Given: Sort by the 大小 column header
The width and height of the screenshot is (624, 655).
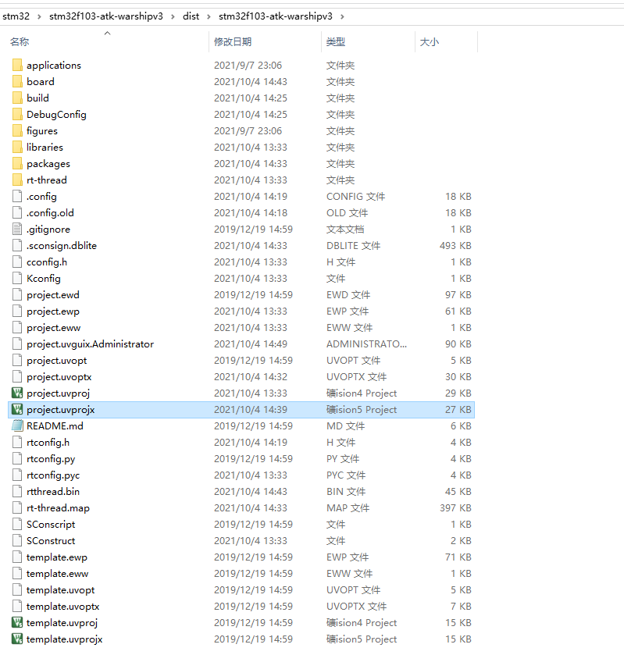Looking at the screenshot, I should click(430, 42).
